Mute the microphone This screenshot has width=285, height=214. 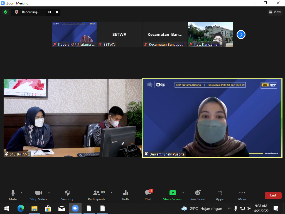tap(13, 195)
